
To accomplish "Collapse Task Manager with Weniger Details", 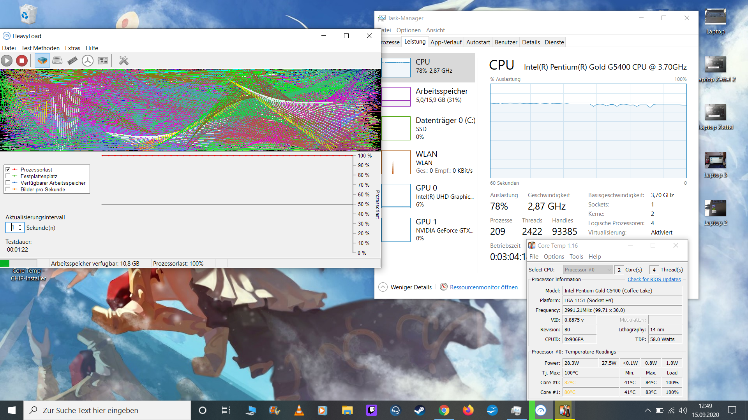I will (405, 287).
